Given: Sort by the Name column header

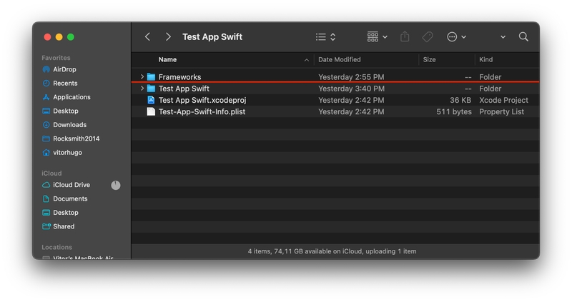Looking at the screenshot, I should pyautogui.click(x=168, y=60).
